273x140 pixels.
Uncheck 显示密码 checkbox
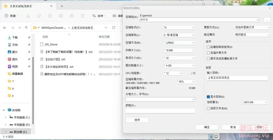(208, 97)
